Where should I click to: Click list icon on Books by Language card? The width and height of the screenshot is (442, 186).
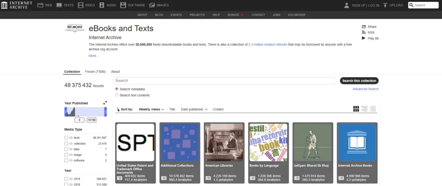click(x=253, y=178)
